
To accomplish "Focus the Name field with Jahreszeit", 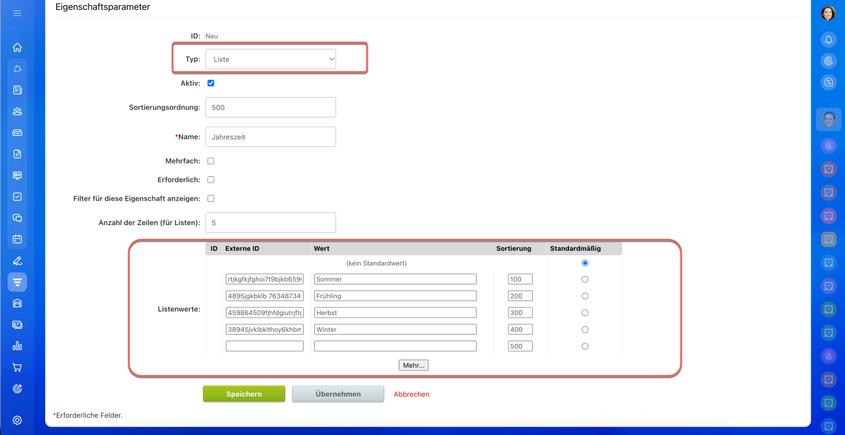I will (271, 137).
